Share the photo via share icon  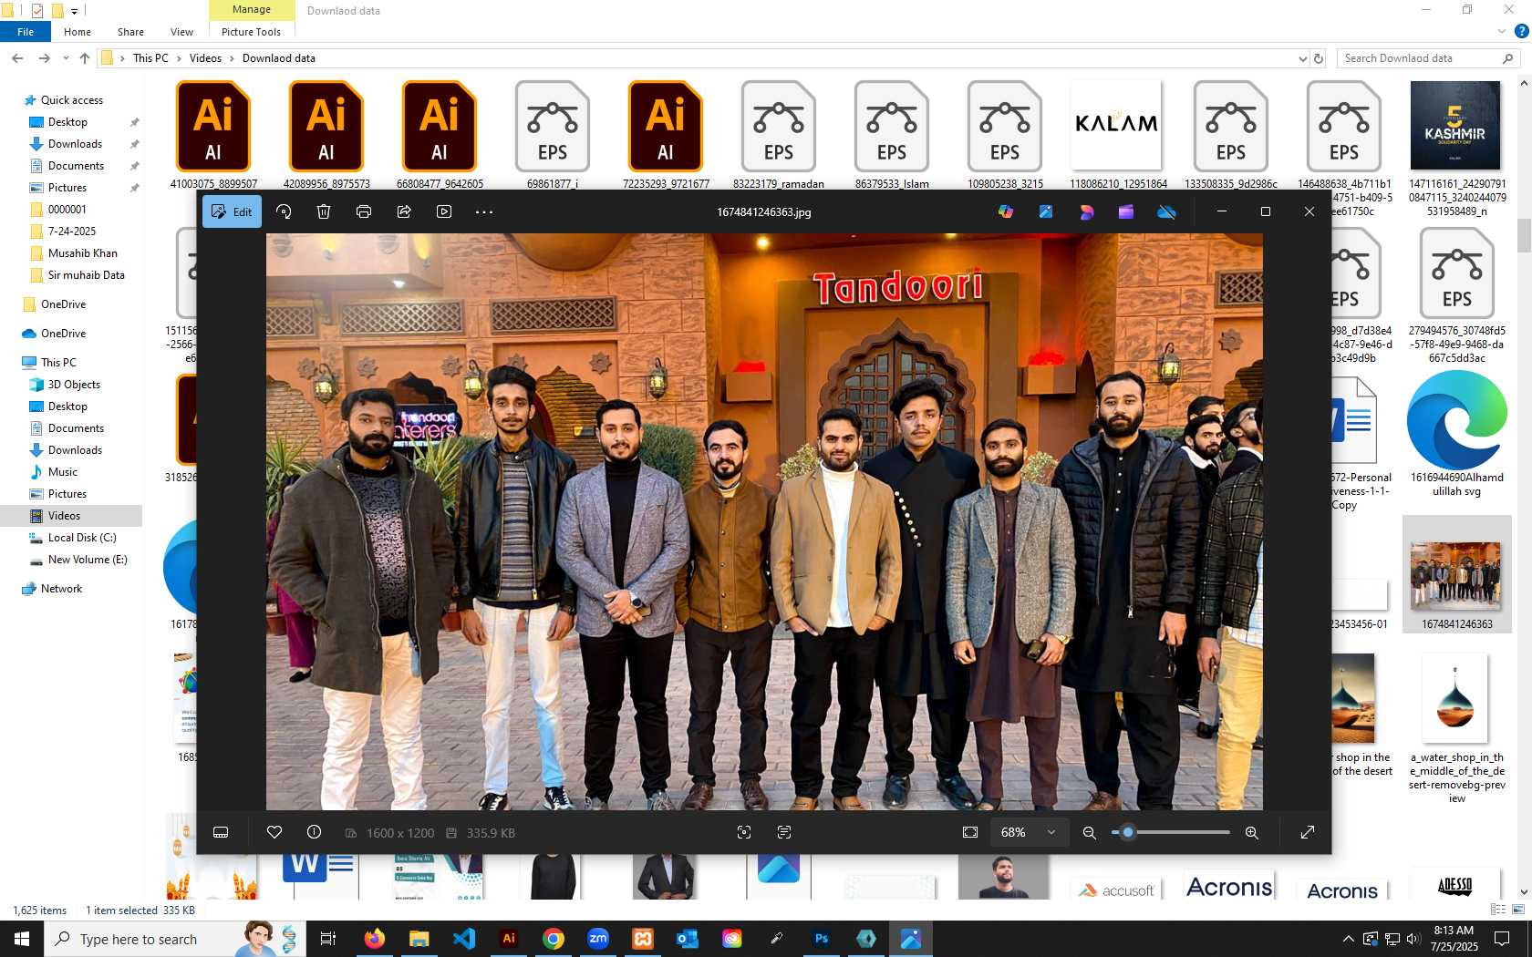(x=404, y=211)
